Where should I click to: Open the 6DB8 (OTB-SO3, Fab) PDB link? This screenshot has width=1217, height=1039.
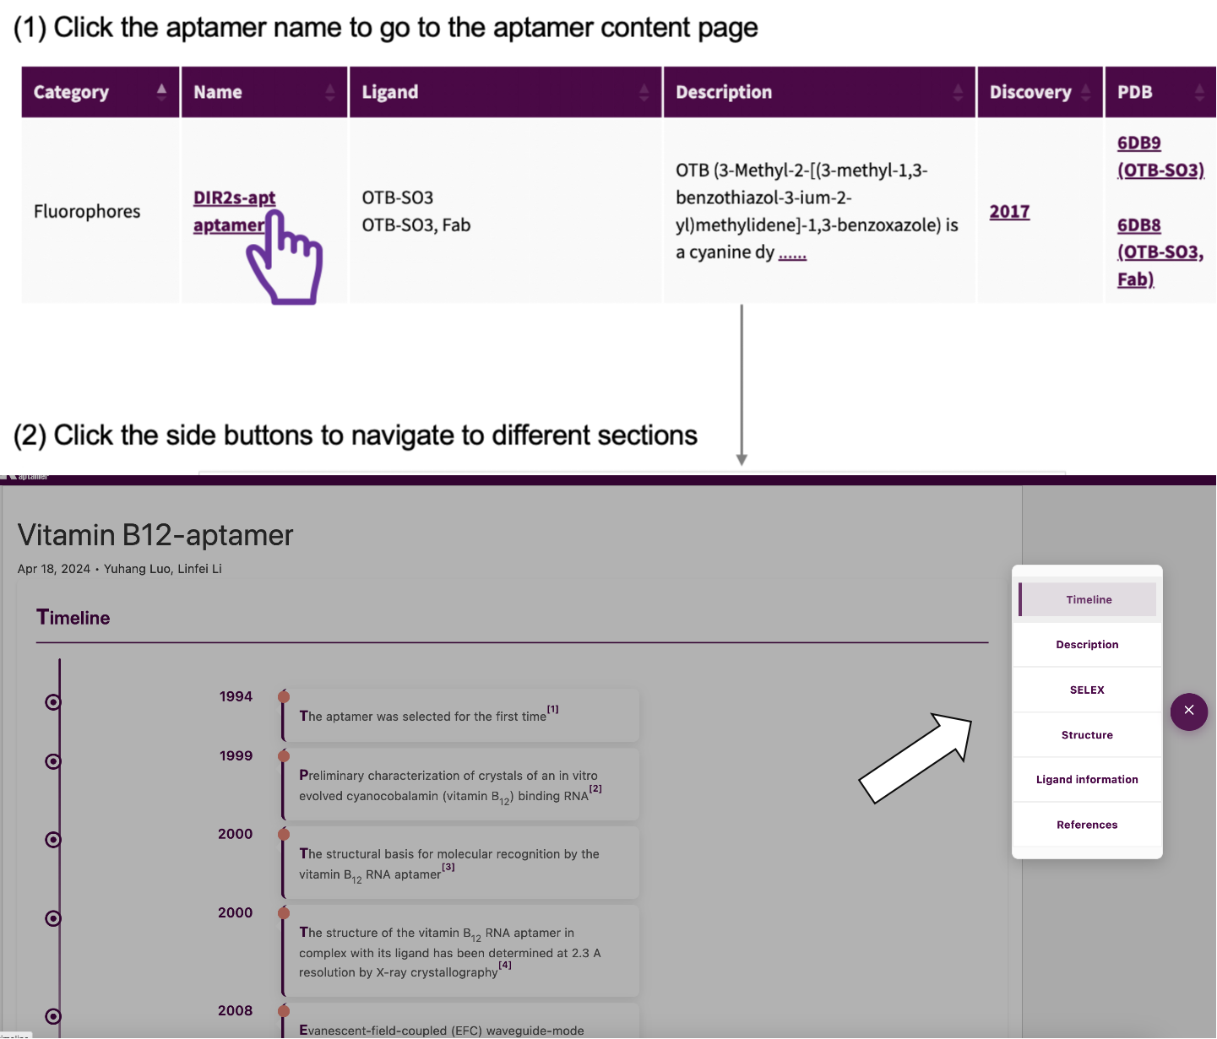pos(1160,252)
